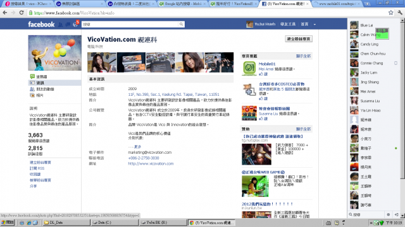Click the +886-2-2758-3838 phone link

click(x=144, y=158)
